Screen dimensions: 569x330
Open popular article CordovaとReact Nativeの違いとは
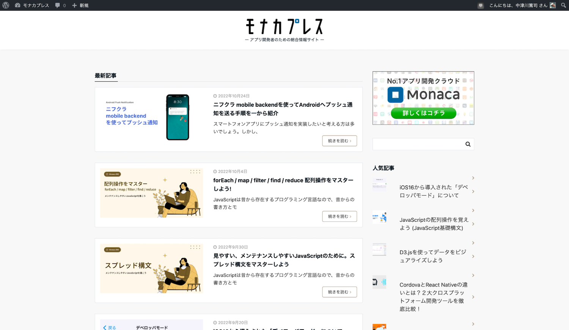[434, 297]
